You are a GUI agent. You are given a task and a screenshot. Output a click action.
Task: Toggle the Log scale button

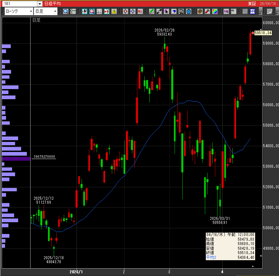tap(226, 11)
